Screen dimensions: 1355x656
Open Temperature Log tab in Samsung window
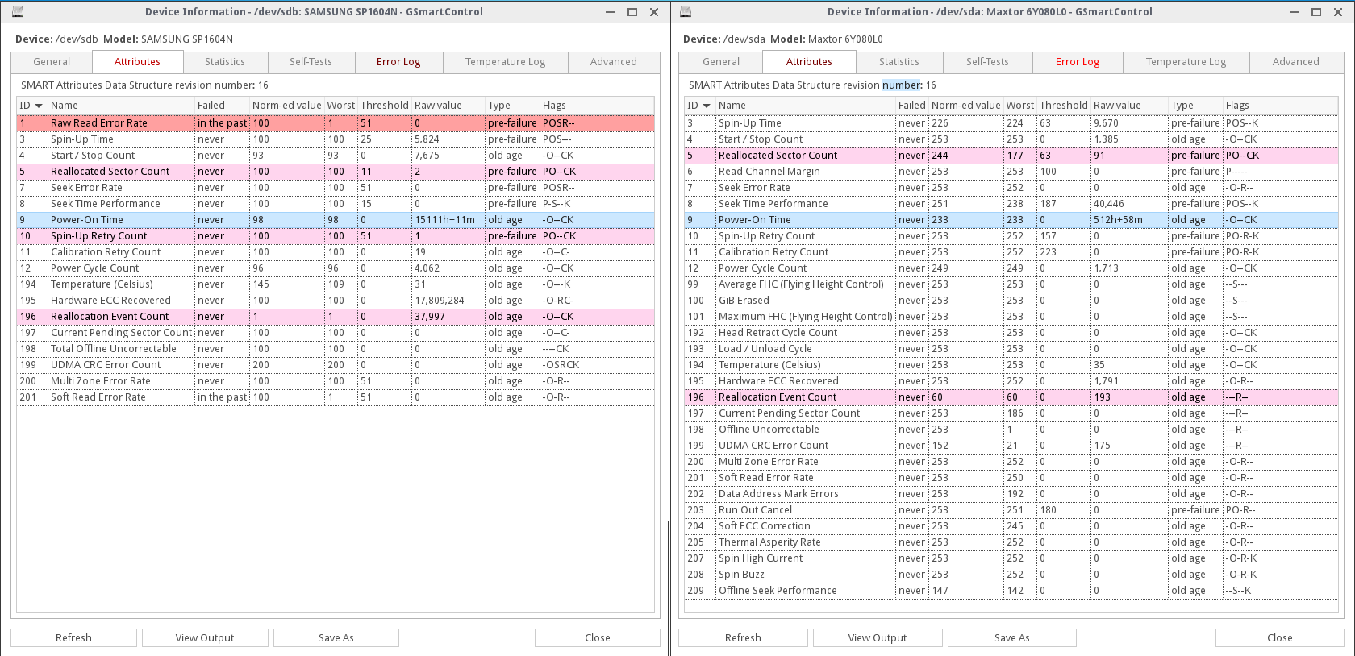click(x=505, y=62)
